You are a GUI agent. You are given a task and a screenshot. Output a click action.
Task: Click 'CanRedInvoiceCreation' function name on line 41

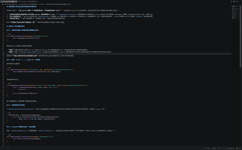coord(18,85)
